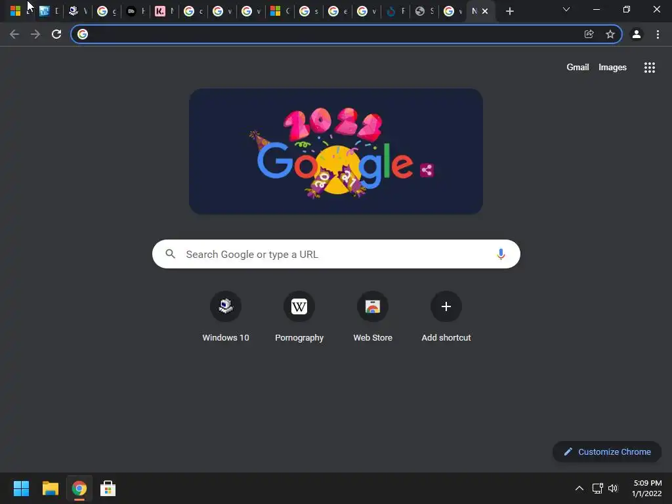Open File Explorer from the taskbar
This screenshot has height=504, width=672.
(50, 488)
